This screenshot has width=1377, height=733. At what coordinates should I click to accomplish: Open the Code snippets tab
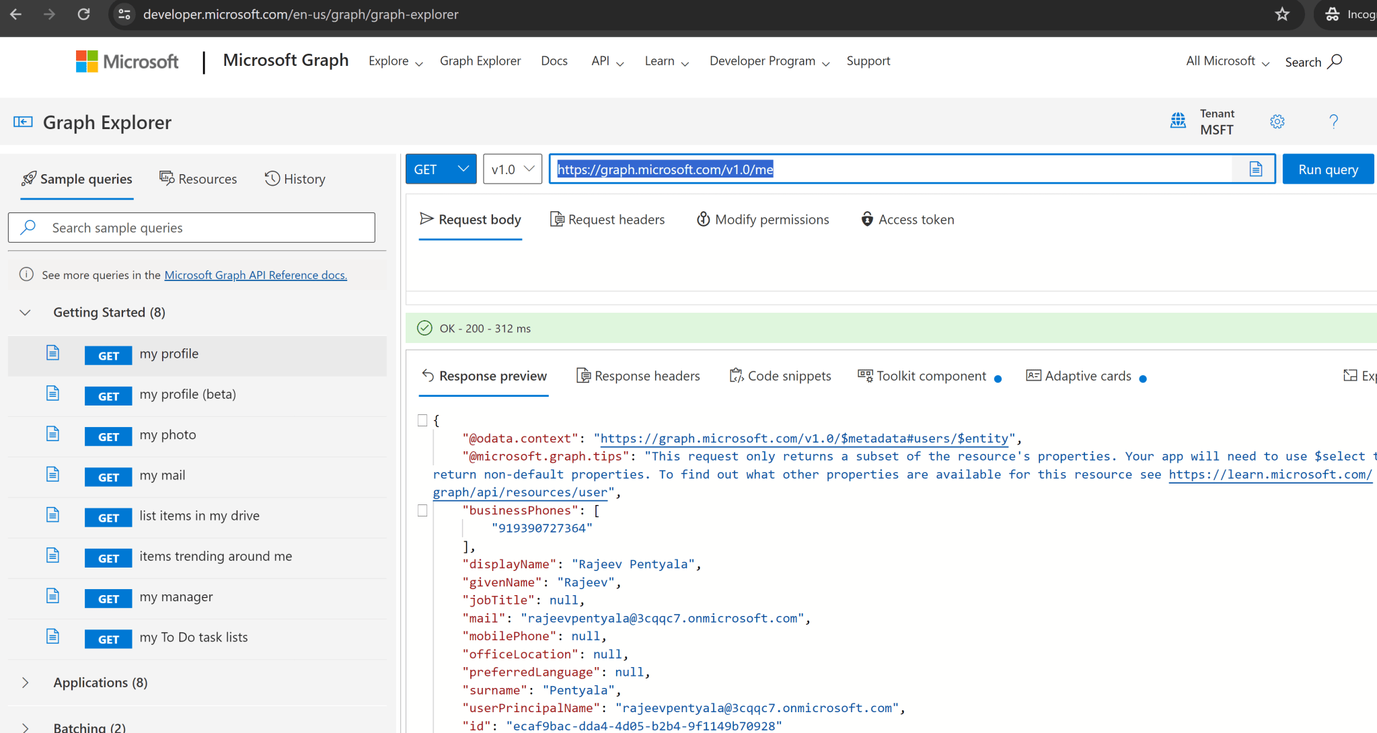[780, 376]
